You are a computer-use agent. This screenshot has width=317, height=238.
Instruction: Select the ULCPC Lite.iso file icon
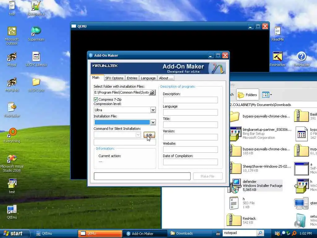tap(36, 59)
